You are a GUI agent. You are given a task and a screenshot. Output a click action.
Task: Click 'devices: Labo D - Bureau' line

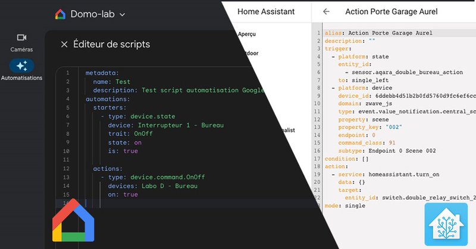[153, 185]
